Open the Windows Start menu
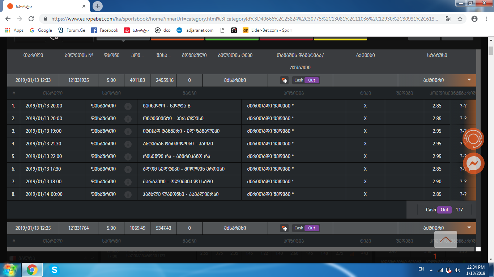This screenshot has width=494, height=277. 10,269
